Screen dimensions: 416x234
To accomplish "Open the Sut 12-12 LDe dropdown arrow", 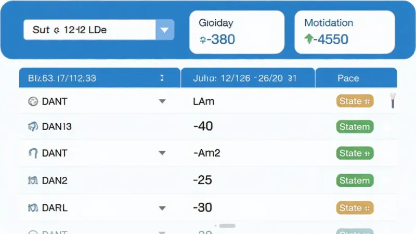I will click(x=164, y=30).
